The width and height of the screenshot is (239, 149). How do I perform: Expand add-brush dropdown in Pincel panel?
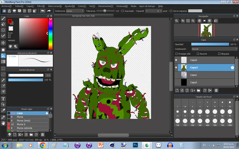pyautogui.click(x=22, y=135)
